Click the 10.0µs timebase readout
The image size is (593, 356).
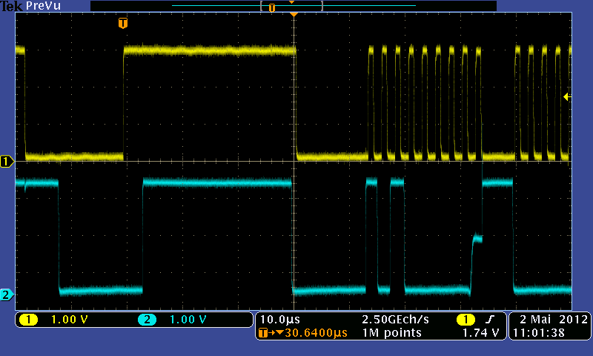tap(280, 320)
